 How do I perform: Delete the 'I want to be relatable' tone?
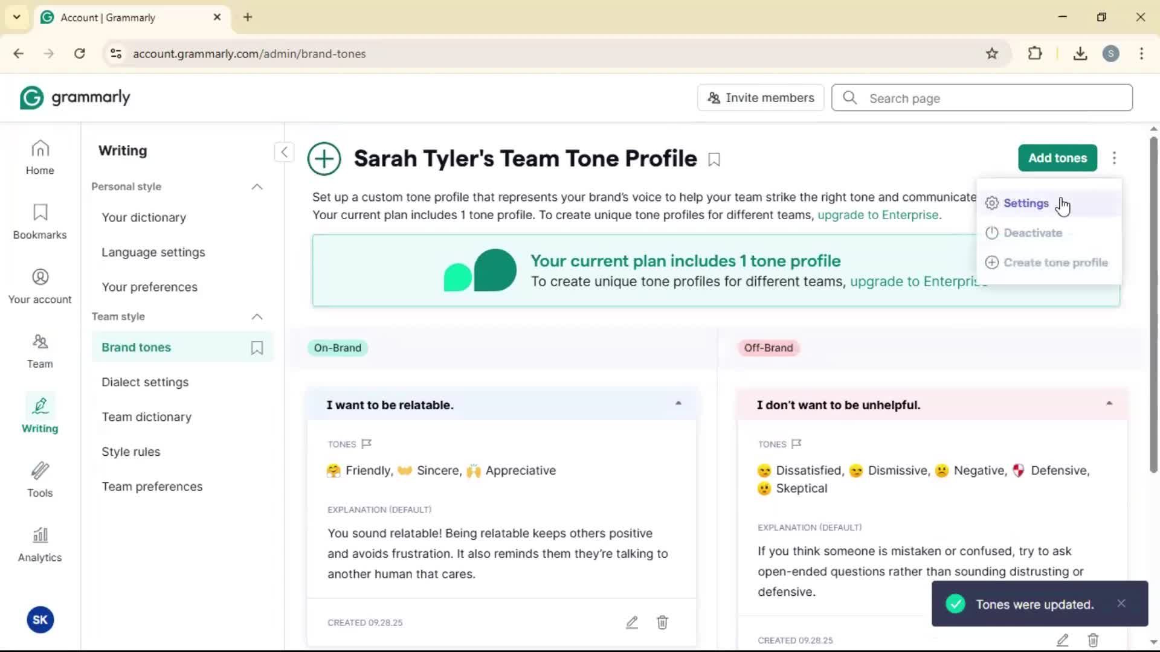click(662, 622)
